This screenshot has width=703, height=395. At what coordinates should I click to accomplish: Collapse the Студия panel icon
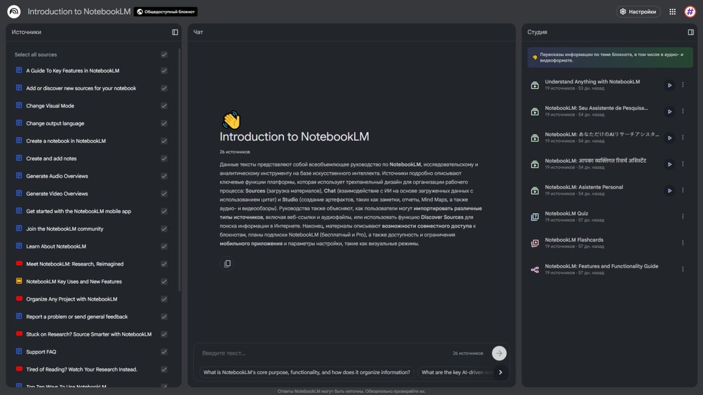691,32
